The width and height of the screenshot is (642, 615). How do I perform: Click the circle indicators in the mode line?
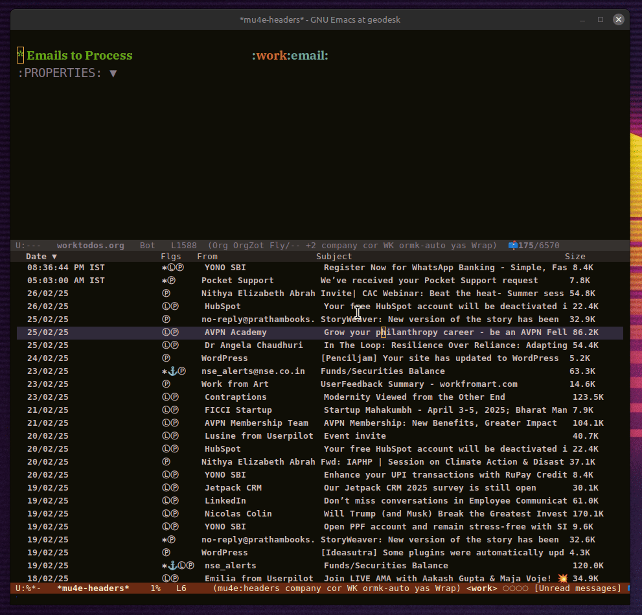click(516, 588)
